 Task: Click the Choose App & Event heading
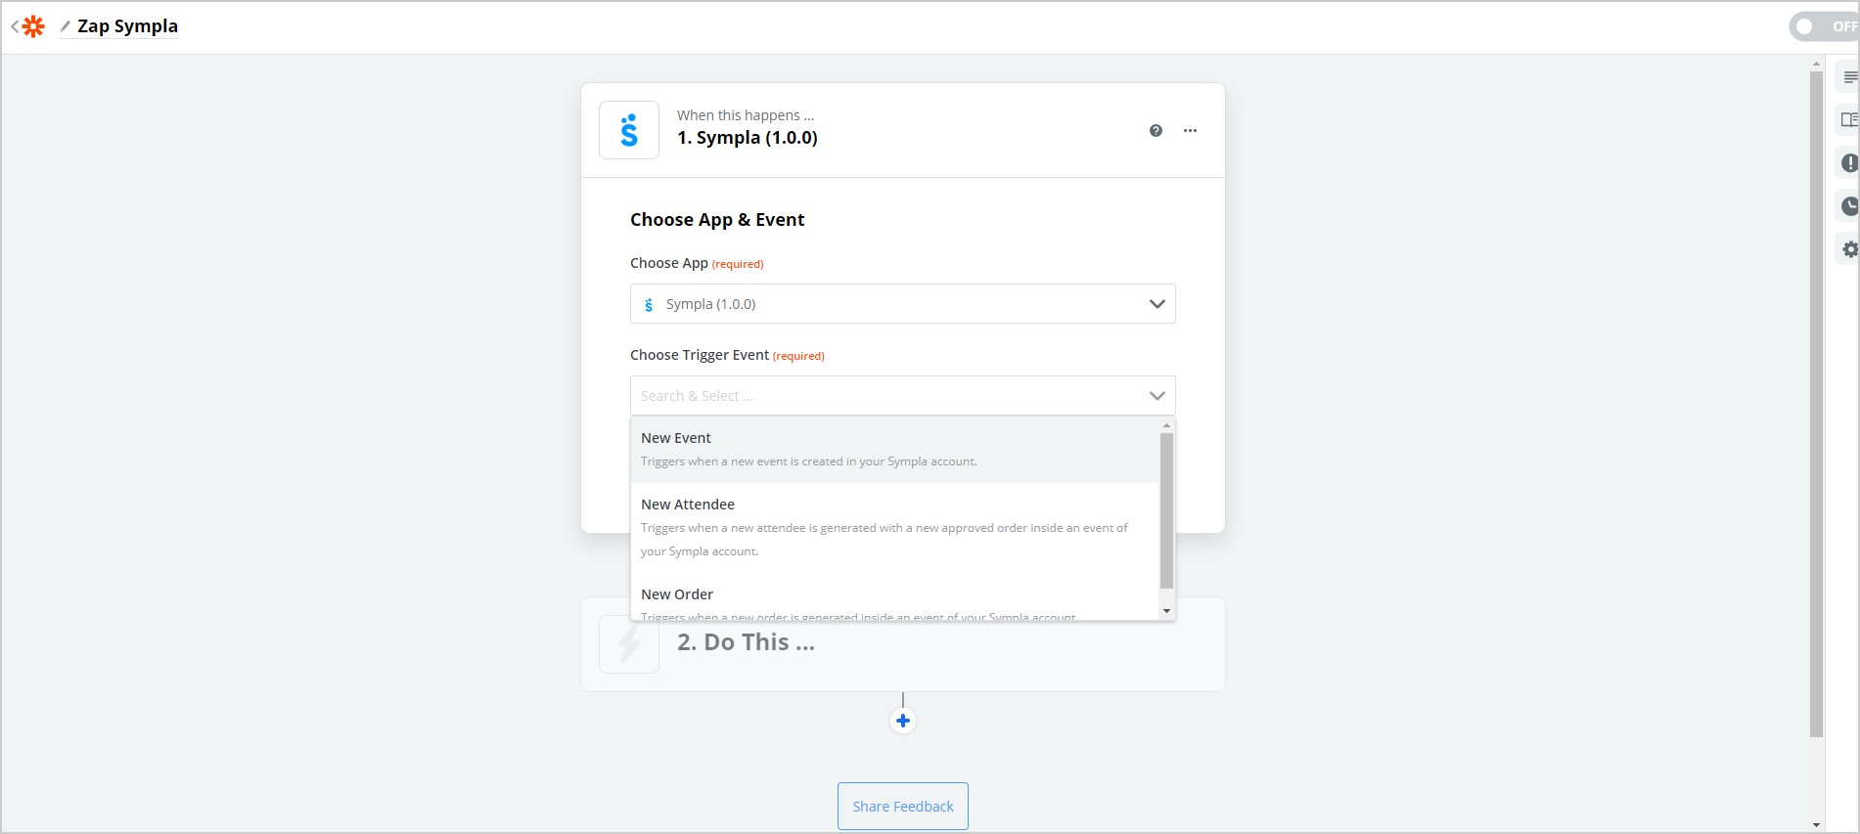(717, 220)
